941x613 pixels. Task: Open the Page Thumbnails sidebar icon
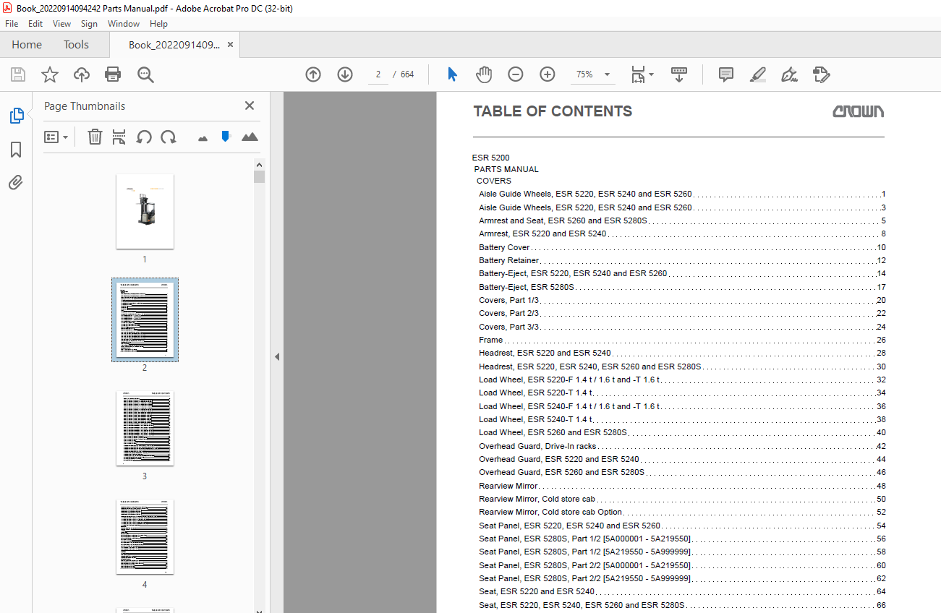[x=16, y=115]
